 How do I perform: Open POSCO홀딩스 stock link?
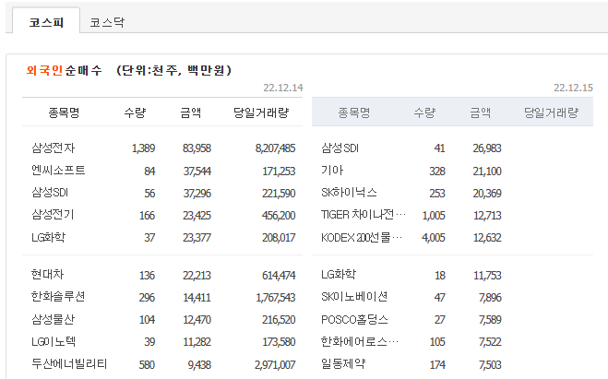354,319
